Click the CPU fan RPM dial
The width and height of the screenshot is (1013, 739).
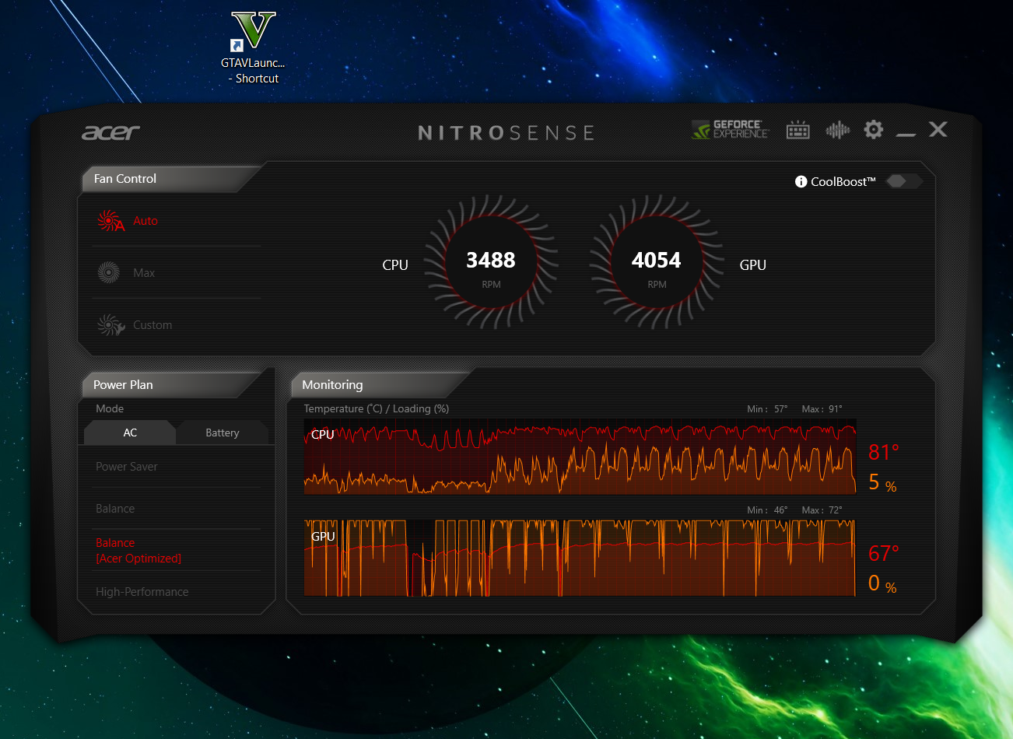[x=491, y=263]
